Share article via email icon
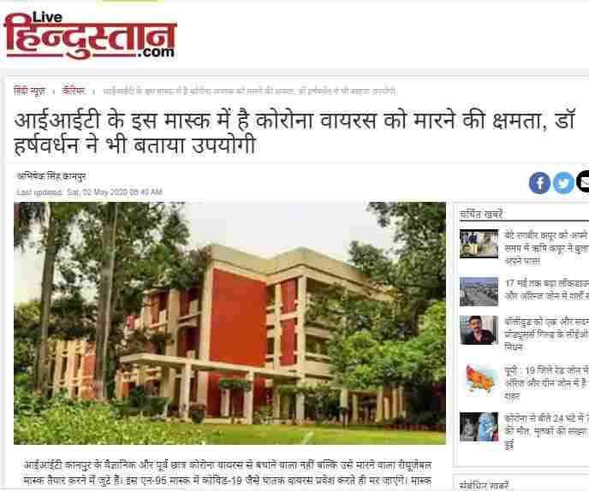589x491 pixels. [x=583, y=182]
